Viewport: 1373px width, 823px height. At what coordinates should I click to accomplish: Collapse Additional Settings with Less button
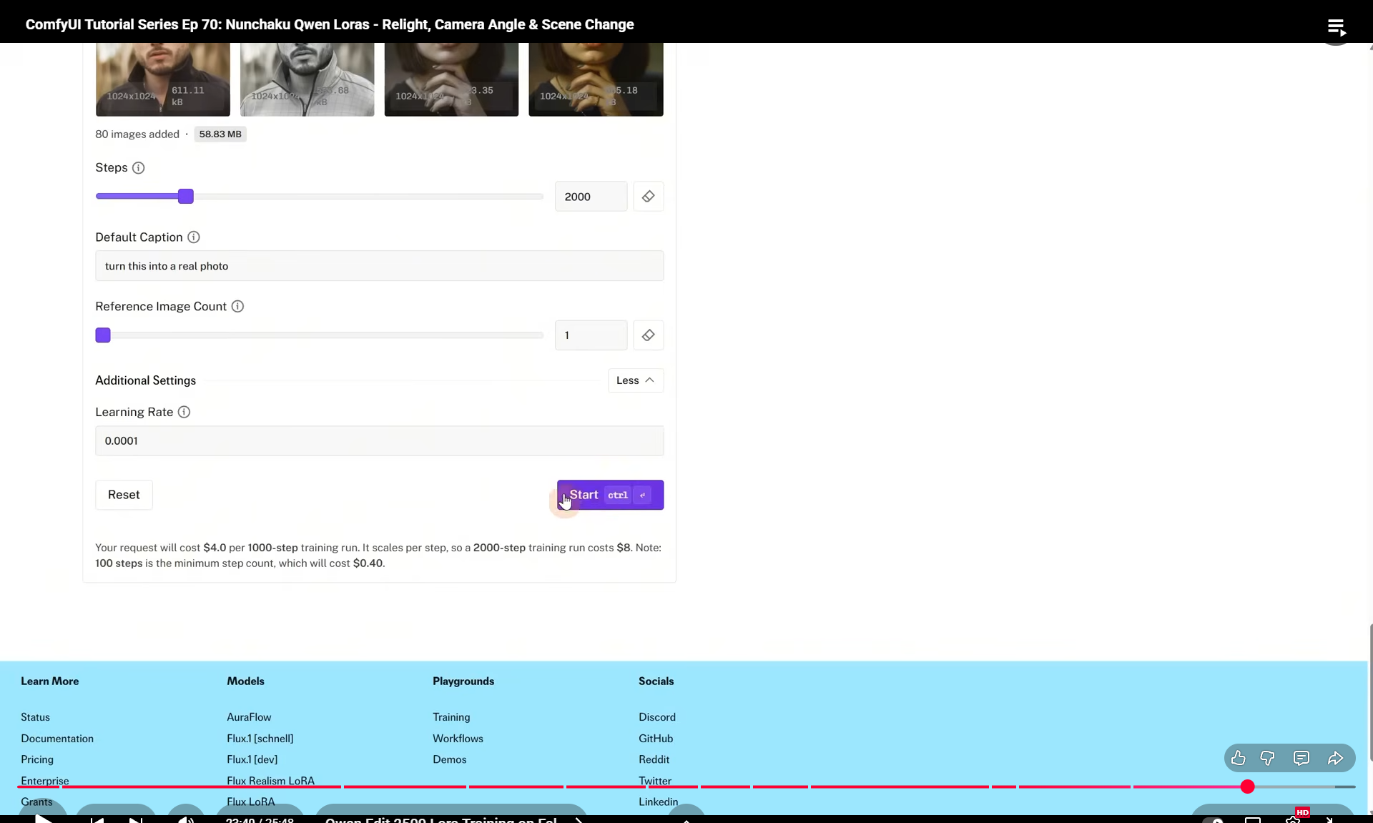(635, 380)
